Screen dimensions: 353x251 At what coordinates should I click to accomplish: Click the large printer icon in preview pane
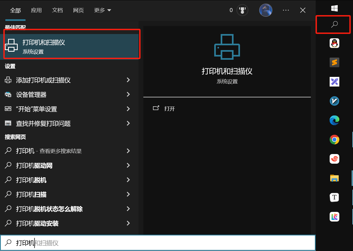pyautogui.click(x=227, y=47)
